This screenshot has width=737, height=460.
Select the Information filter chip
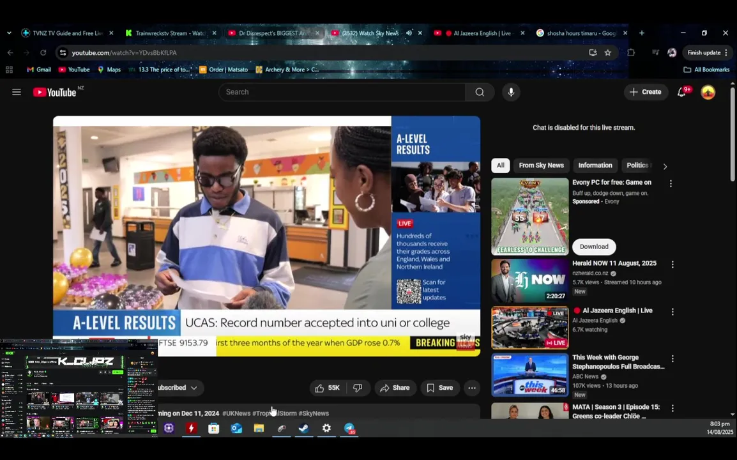pyautogui.click(x=595, y=165)
